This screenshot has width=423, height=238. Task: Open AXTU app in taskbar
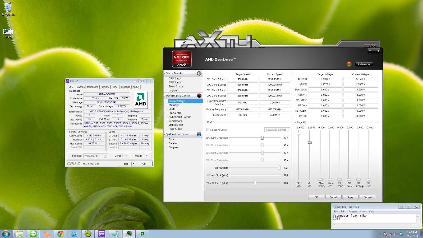coord(88,234)
